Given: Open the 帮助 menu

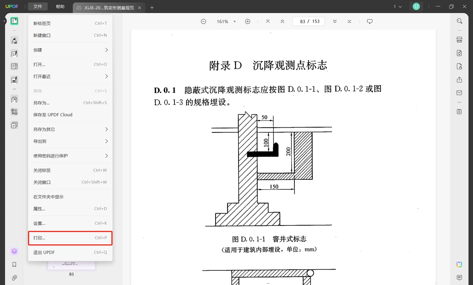Looking at the screenshot, I should point(60,7).
